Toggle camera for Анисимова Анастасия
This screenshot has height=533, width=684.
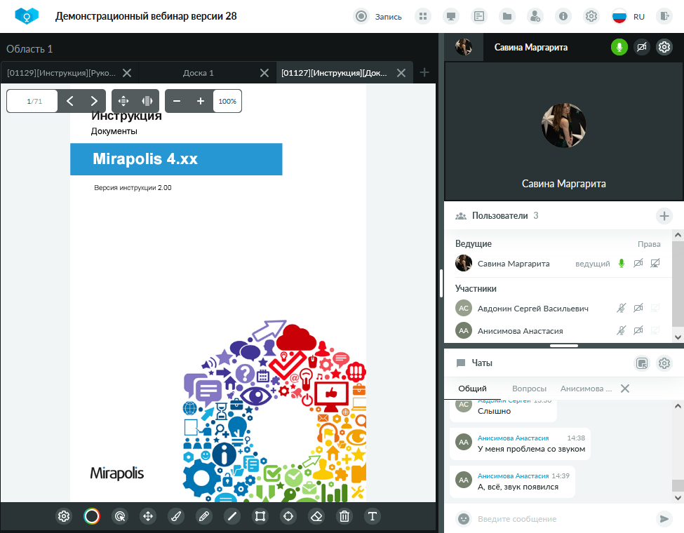(x=638, y=330)
